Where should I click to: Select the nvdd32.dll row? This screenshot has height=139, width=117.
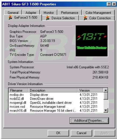(x=56, y=98)
